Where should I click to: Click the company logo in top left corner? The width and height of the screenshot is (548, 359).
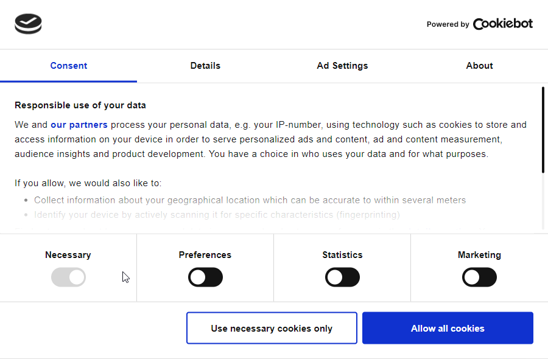[28, 24]
